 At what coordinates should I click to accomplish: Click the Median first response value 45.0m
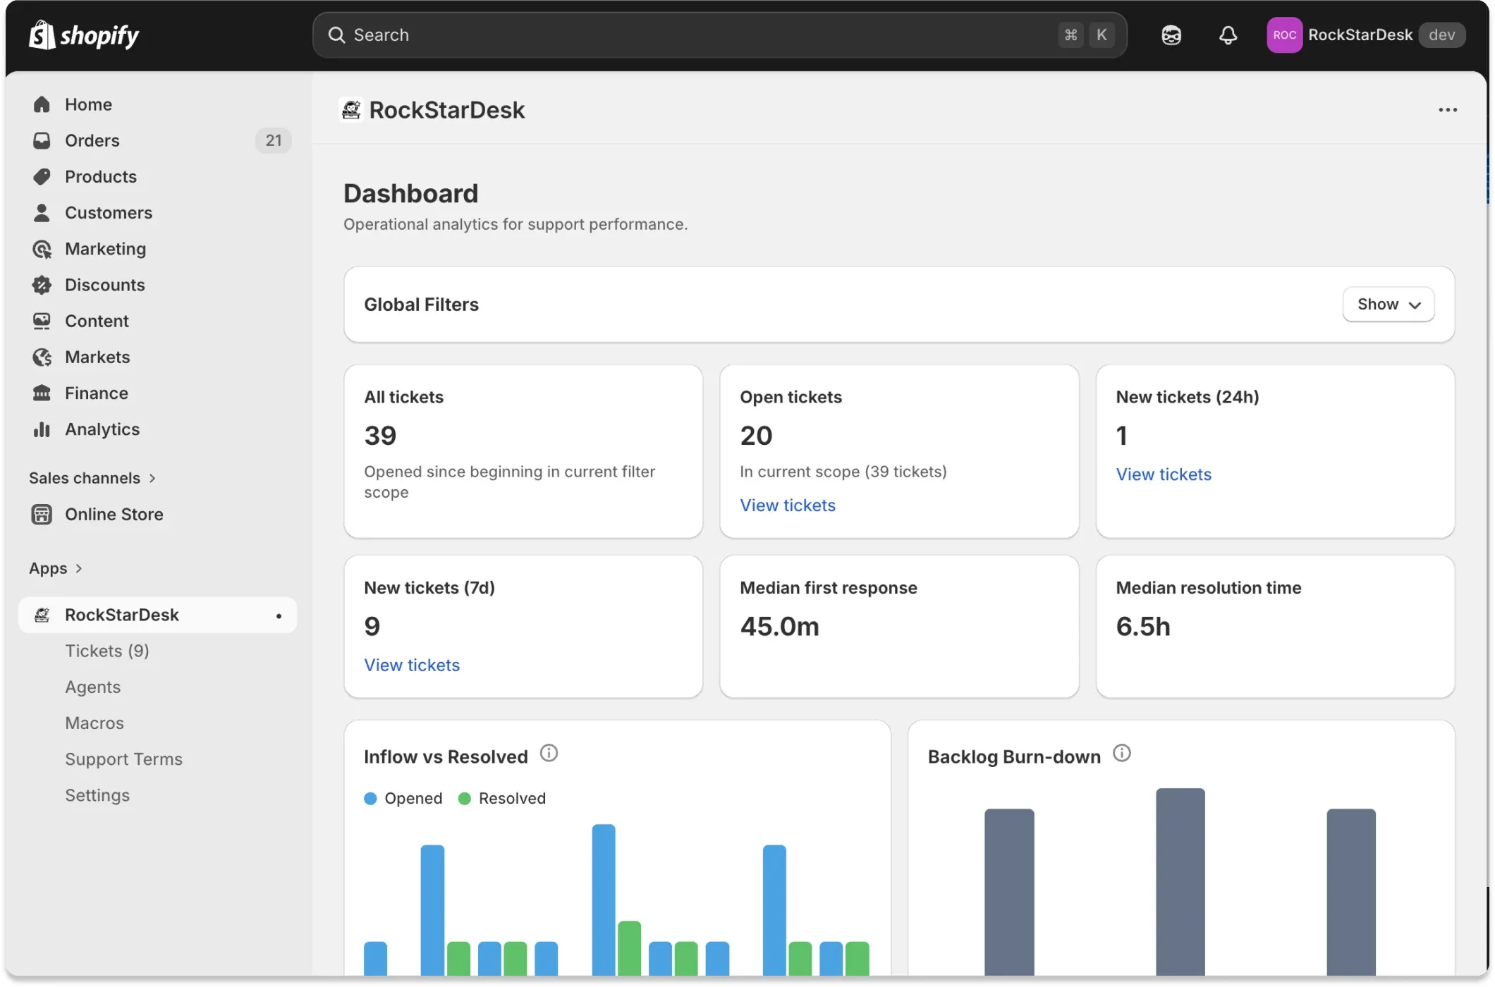pyautogui.click(x=779, y=626)
